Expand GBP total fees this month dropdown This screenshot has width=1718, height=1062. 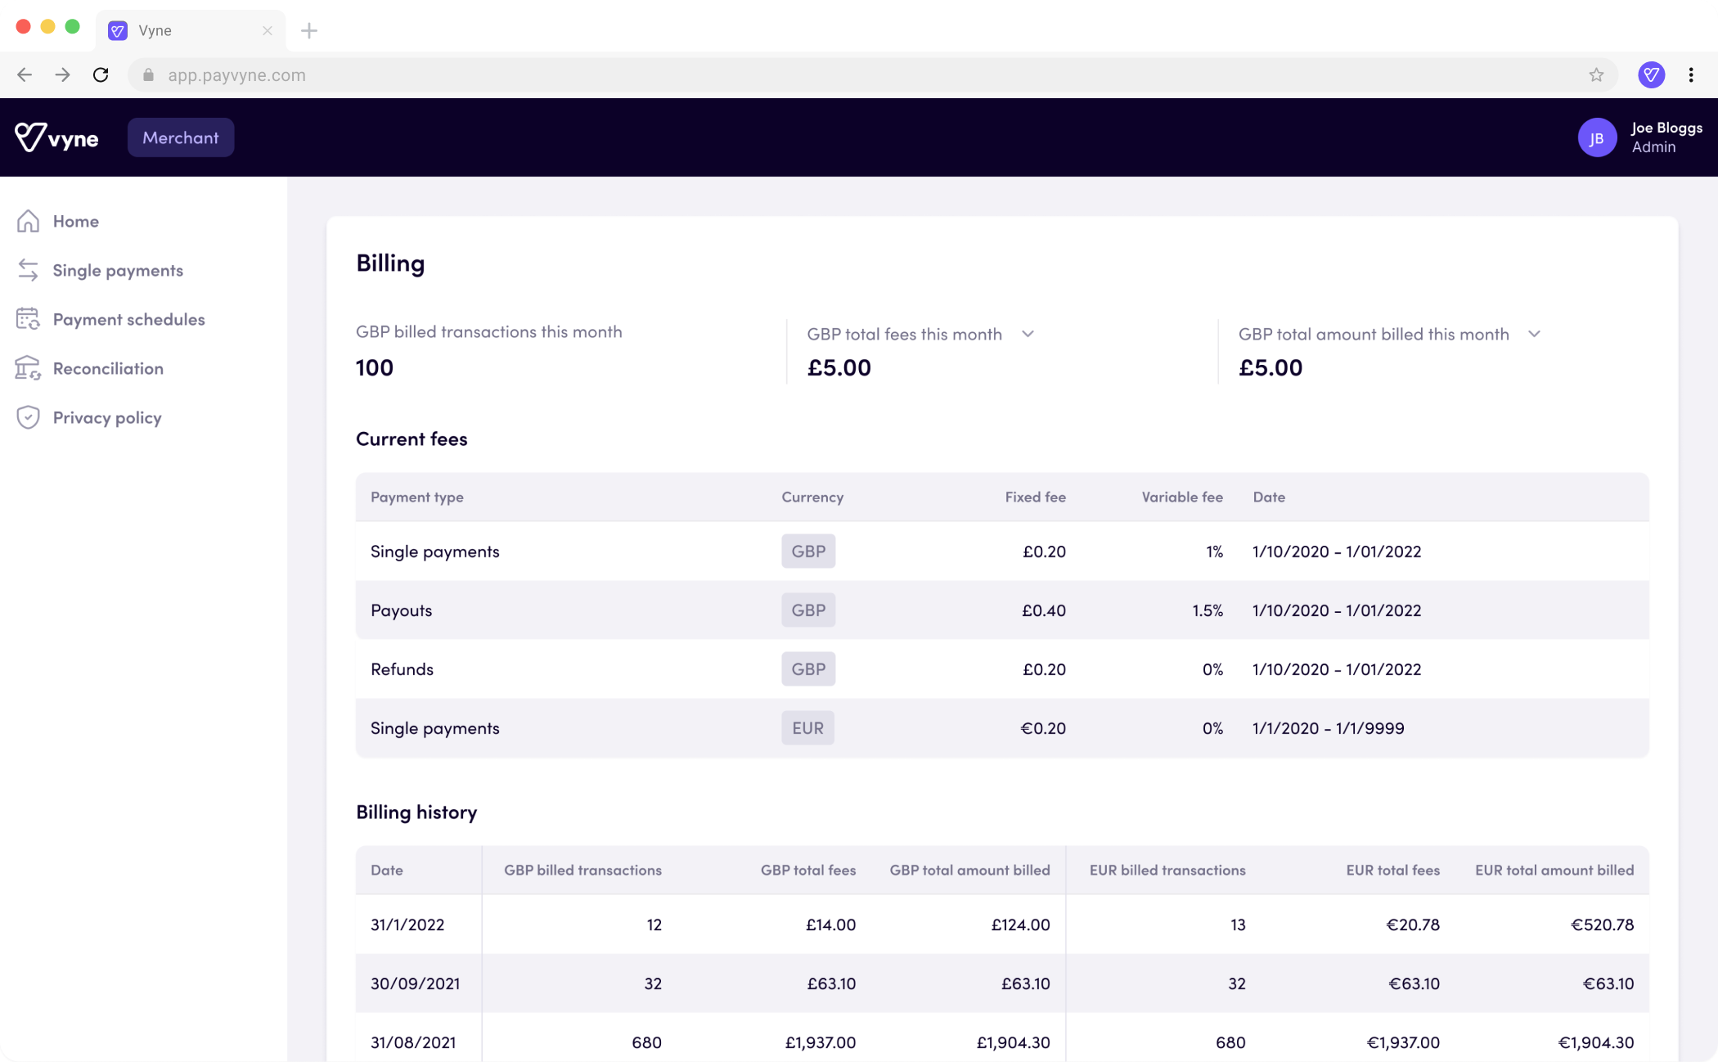[x=1028, y=334]
